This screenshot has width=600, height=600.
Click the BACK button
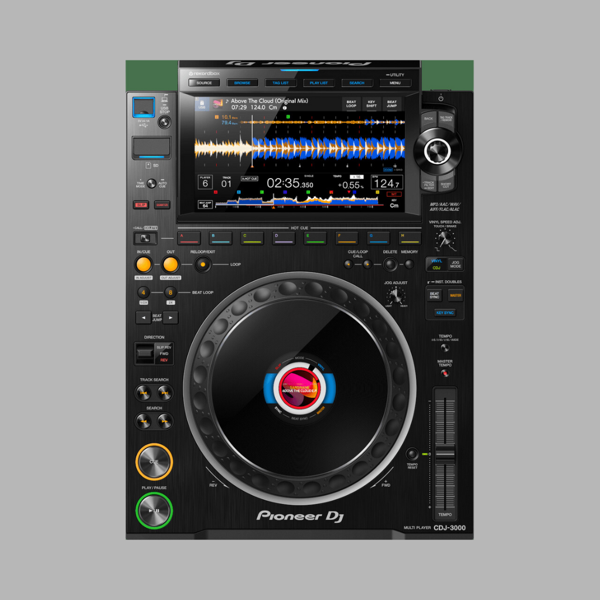428,119
